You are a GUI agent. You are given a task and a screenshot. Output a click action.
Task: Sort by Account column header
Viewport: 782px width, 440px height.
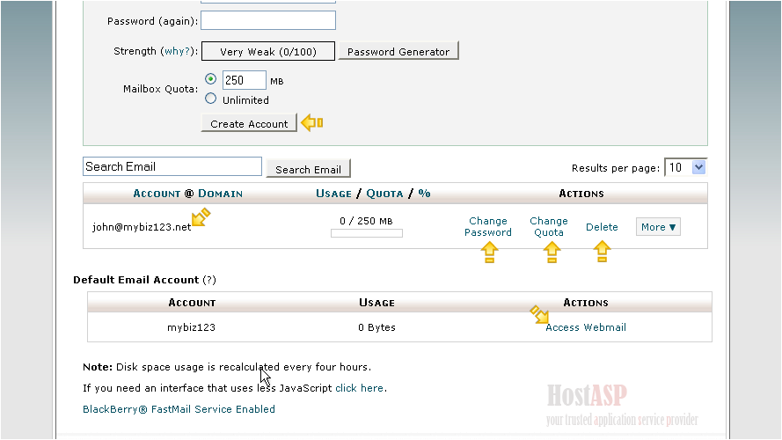pos(156,194)
